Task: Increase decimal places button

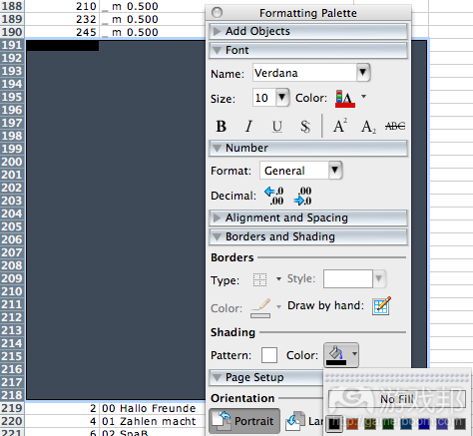Action: (274, 196)
